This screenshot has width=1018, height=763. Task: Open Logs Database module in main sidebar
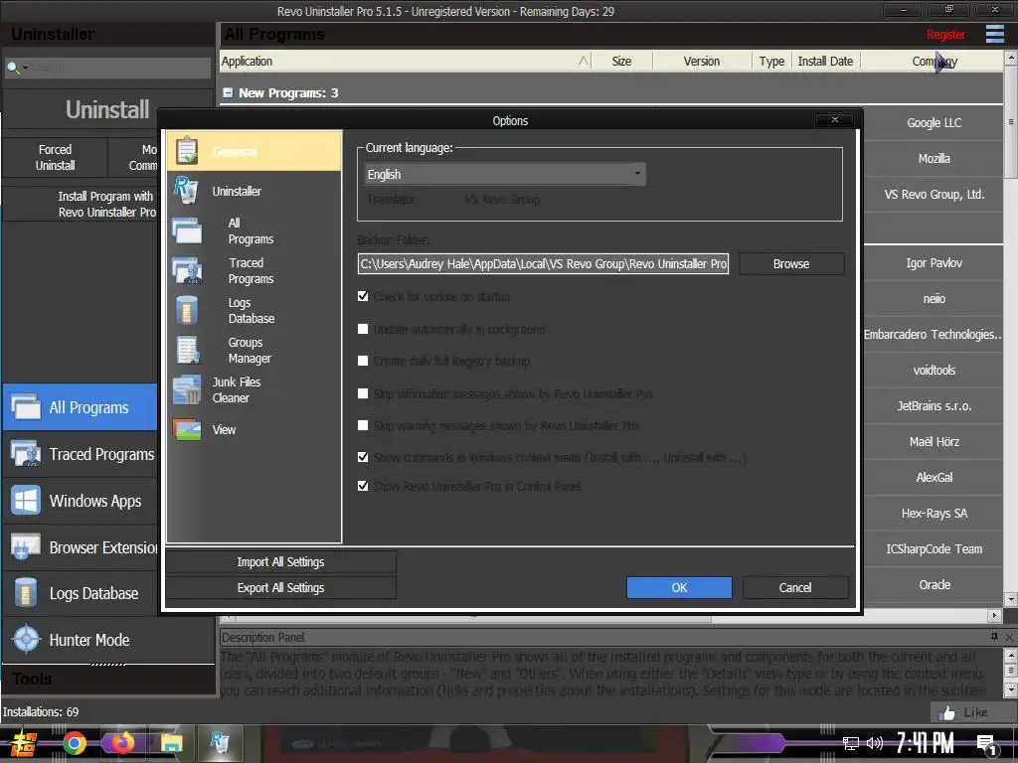click(x=80, y=594)
